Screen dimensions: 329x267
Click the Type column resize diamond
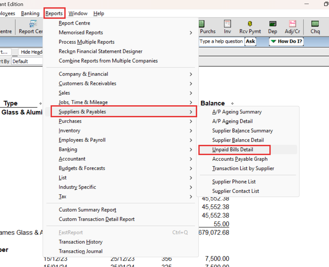(41, 103)
